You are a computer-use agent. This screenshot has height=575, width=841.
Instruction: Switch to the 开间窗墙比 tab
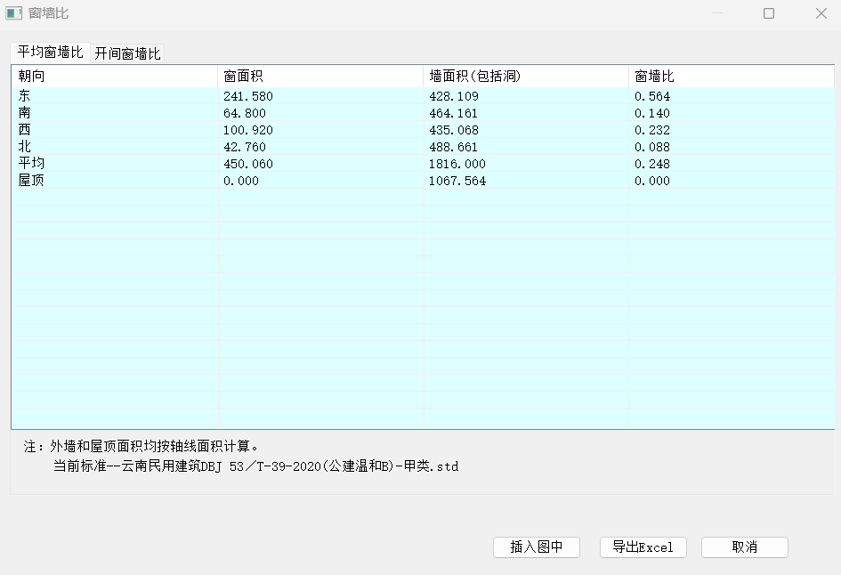128,53
